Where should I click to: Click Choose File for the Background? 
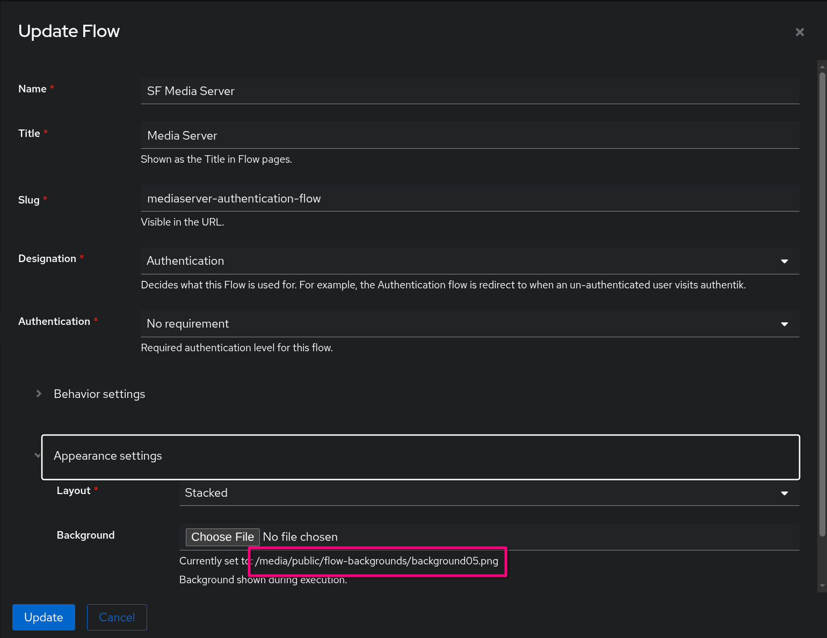222,536
